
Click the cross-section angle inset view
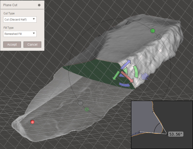(162, 125)
